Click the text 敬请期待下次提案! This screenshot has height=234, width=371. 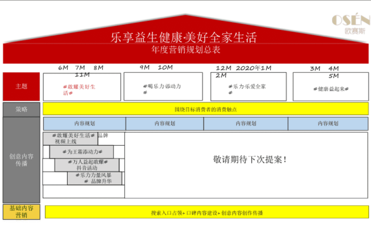(250, 159)
